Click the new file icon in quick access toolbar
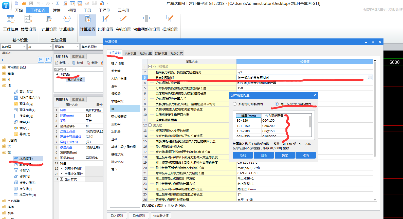Screen dimensions: 403x219 click(16, 3)
